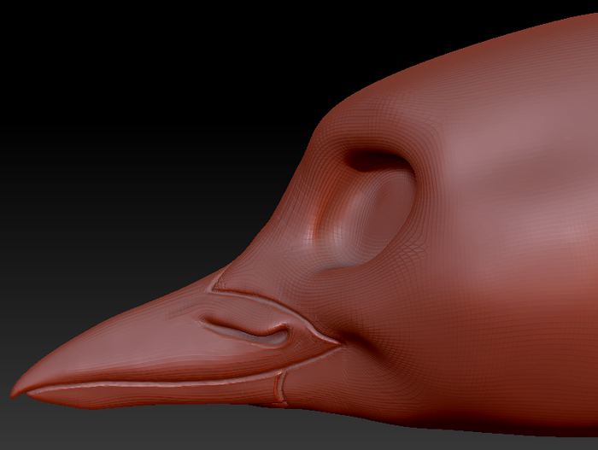
Task: Click the eye socket on the bird sculpt
Action: pos(366,210)
